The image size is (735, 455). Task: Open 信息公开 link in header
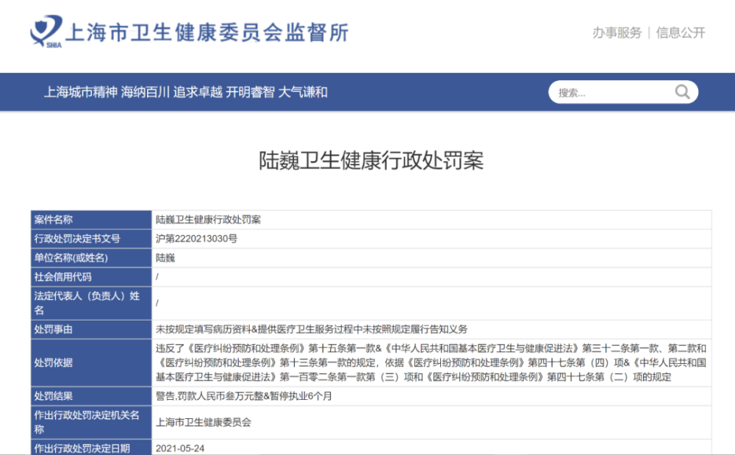tap(681, 33)
